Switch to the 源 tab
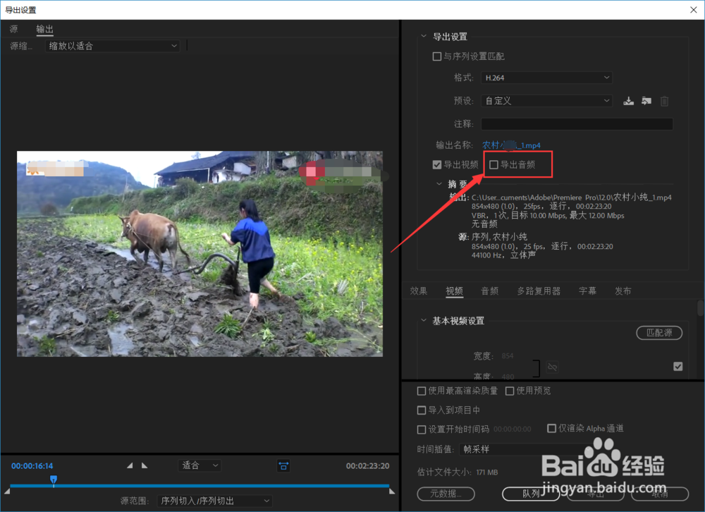This screenshot has width=705, height=512. pos(13,29)
